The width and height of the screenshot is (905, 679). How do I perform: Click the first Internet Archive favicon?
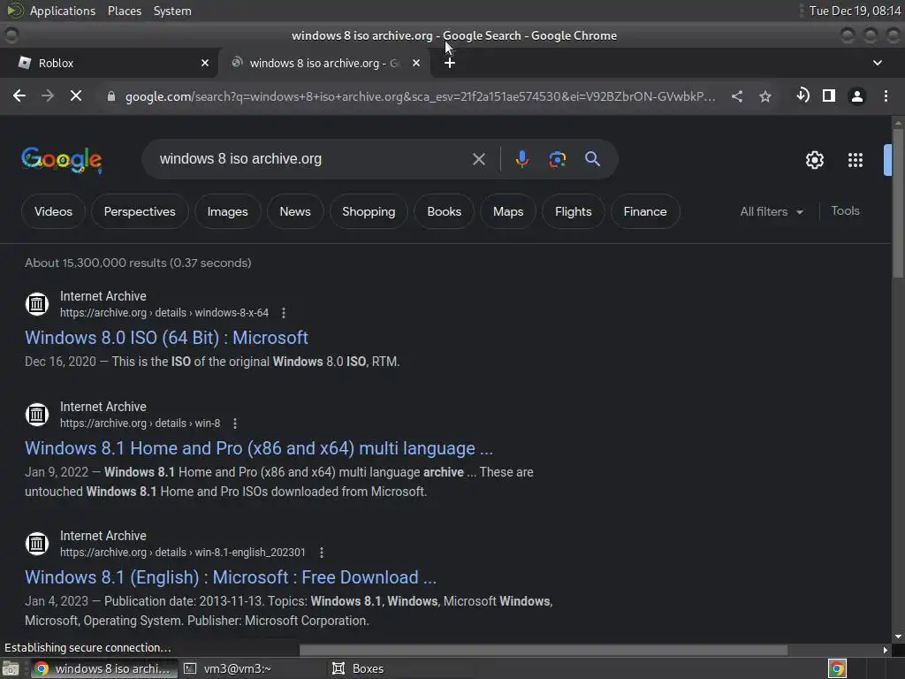37,304
